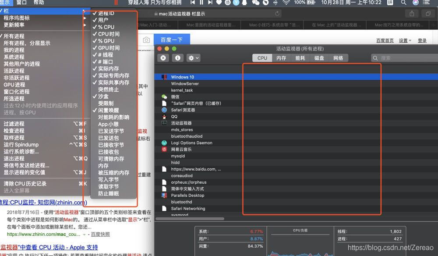Open the 百度快照 link
Image resolution: width=438 pixels, height=256 pixels.
[x=100, y=234]
